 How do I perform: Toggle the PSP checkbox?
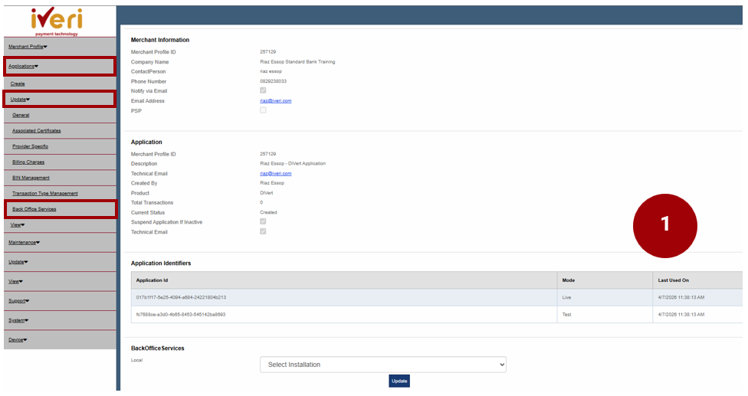pos(263,110)
